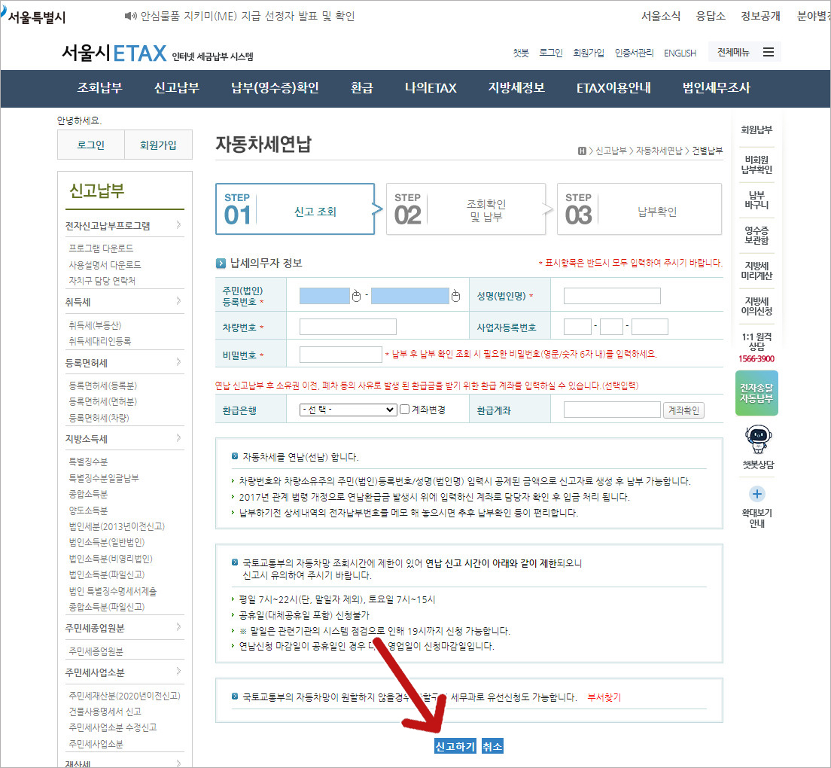The height and width of the screenshot is (768, 831).
Task: Open 건물사용명세서 신고 sidebar item
Action: (105, 712)
